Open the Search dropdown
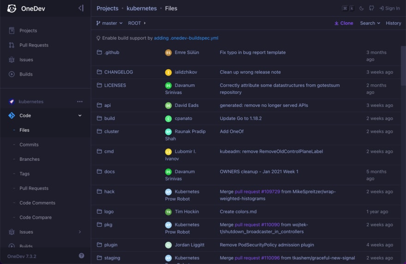 (370, 23)
